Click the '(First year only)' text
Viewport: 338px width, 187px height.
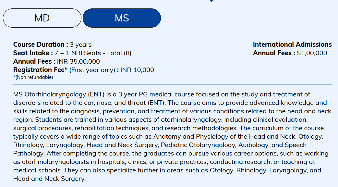point(92,70)
